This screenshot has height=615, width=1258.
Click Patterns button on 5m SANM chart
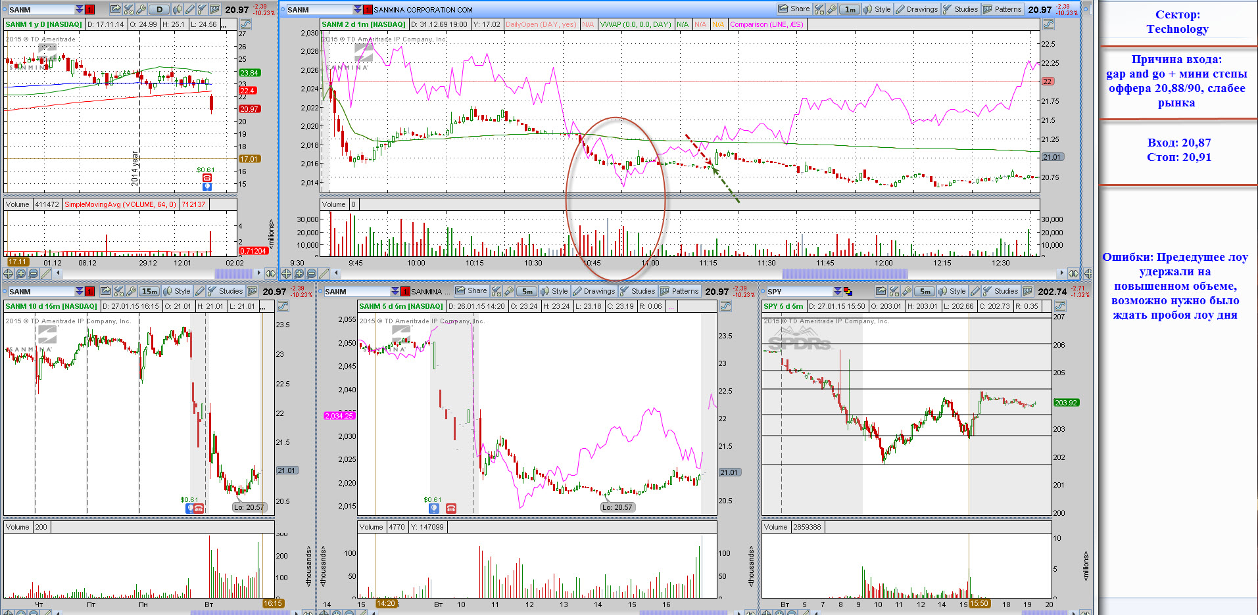679,291
